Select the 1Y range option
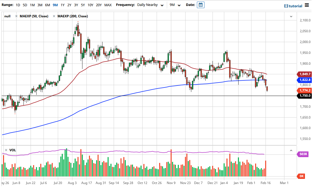The width and height of the screenshot is (312, 187). [62, 5]
